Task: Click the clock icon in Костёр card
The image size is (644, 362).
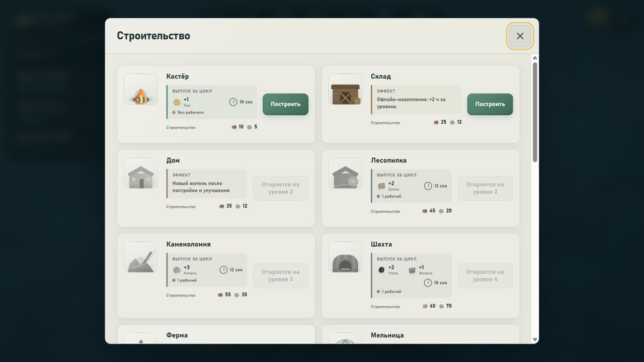Action: point(233,102)
